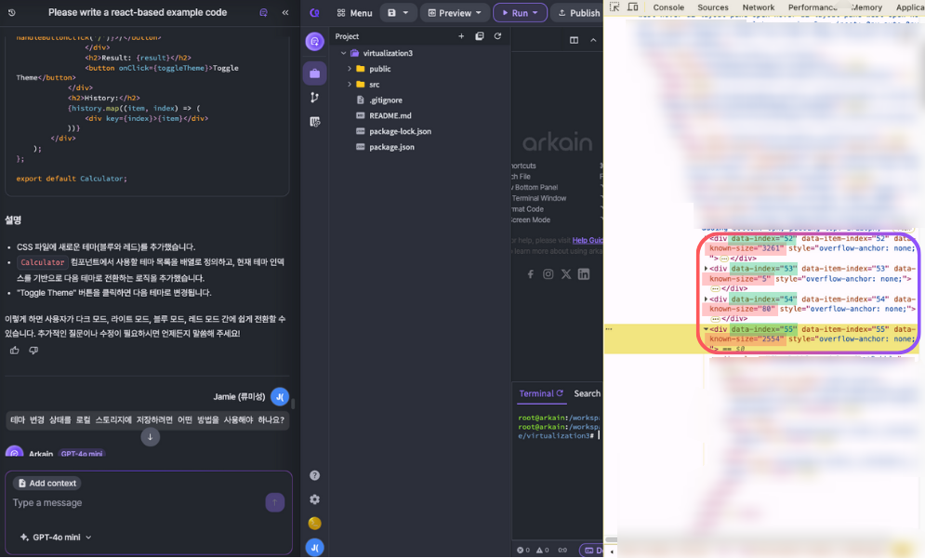Click the split editor layout icon
This screenshot has height=558, width=925.
tap(574, 40)
